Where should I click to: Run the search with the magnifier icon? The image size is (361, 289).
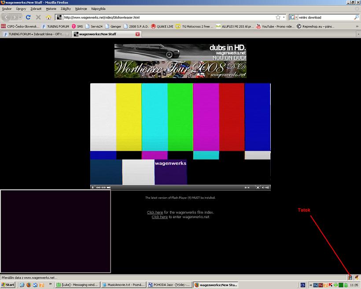(356, 17)
